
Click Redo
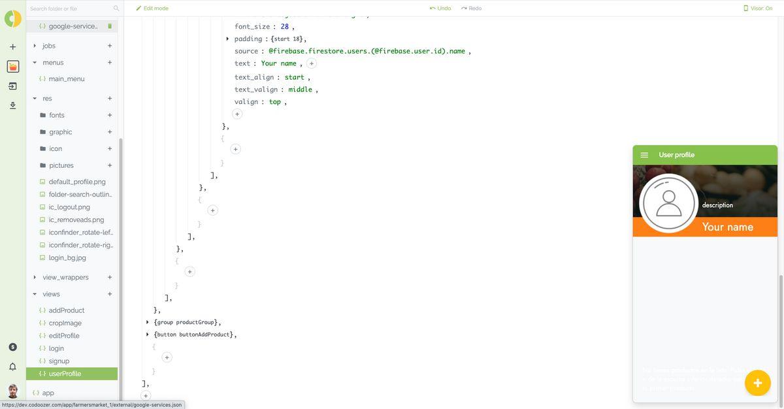point(471,8)
